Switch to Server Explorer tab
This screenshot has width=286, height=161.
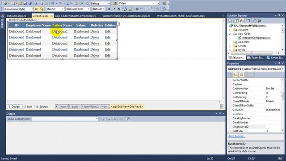click(275, 58)
